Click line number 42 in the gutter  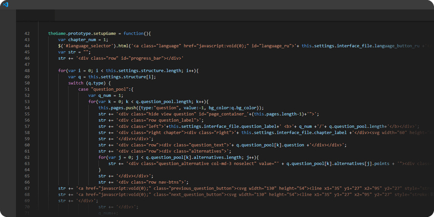27,33
